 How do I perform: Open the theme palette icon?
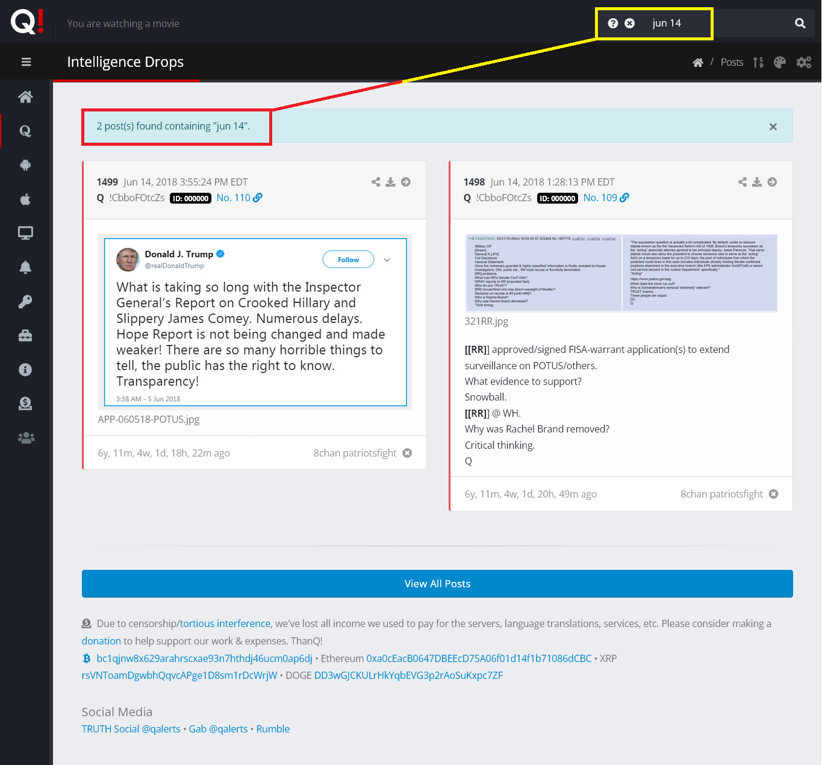tap(780, 62)
